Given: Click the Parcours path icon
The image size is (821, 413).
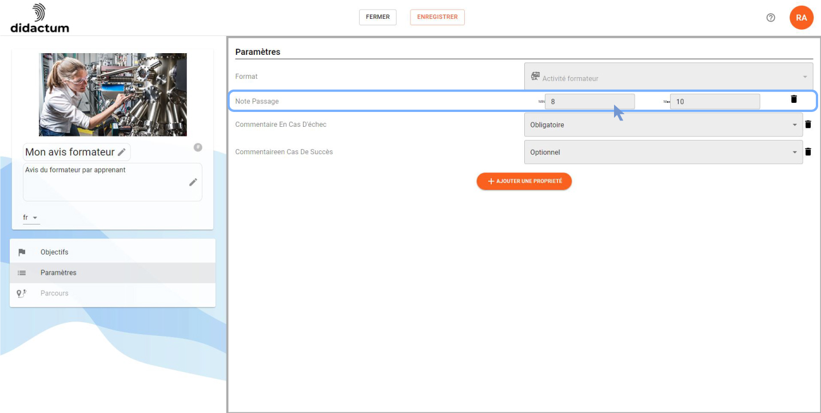Looking at the screenshot, I should click(22, 294).
